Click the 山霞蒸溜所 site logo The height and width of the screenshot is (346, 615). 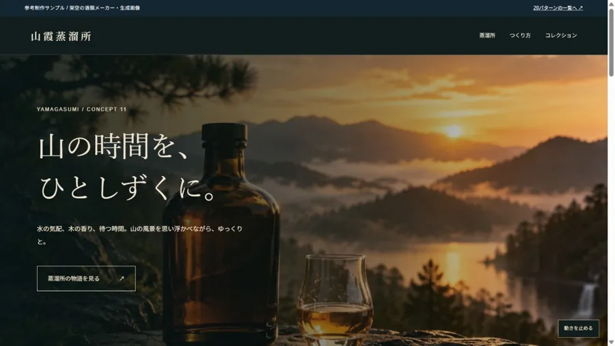(x=61, y=36)
